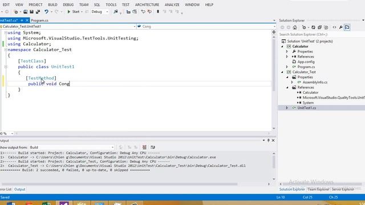This screenshot has width=365, height=205.
Task: Switch to the Team Explorer tab
Action: point(318,189)
